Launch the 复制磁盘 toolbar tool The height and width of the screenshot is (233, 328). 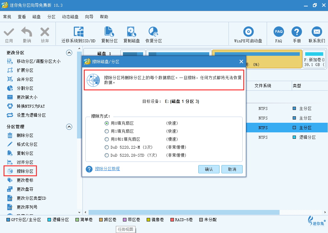tap(132, 35)
